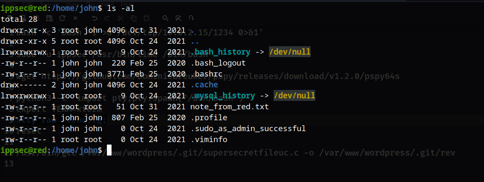Click the Reload document icon
484x182 pixels.
62,18
